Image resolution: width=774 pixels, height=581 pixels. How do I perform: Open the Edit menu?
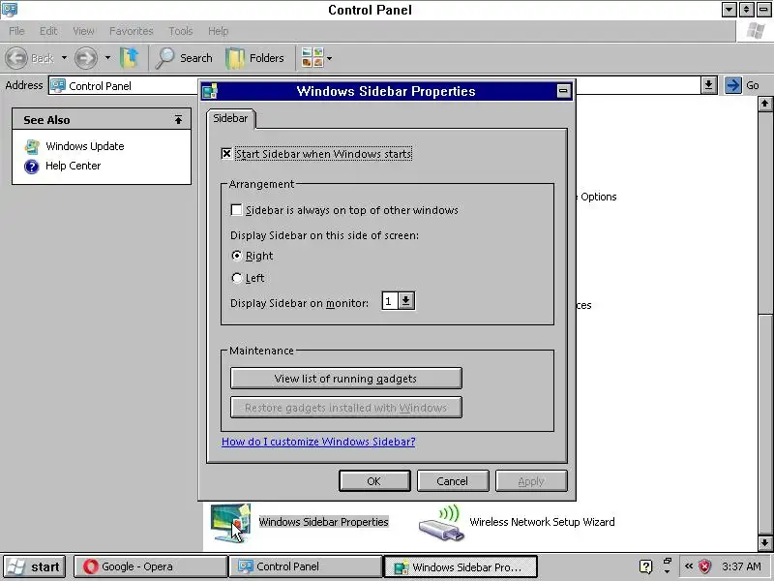(x=48, y=31)
